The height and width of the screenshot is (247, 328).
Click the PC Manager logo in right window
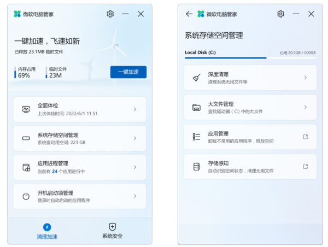(201, 14)
